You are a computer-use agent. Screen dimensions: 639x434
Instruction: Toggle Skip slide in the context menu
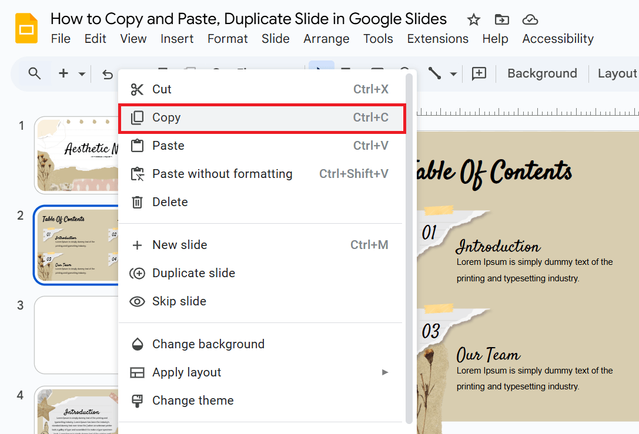[x=178, y=301]
